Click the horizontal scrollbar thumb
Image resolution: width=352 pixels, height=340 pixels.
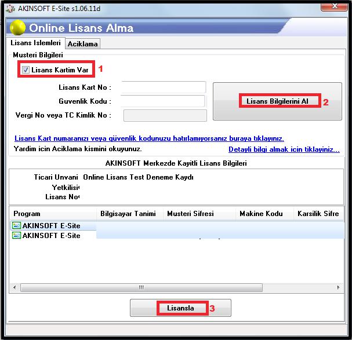tap(141, 287)
